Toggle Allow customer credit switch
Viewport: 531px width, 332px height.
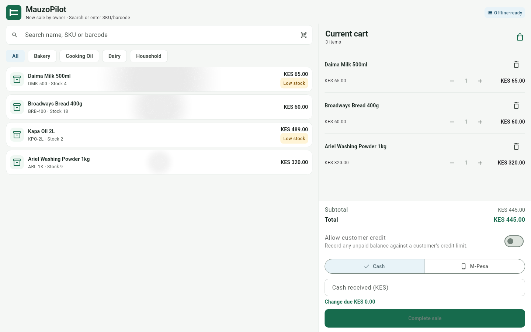pyautogui.click(x=514, y=241)
